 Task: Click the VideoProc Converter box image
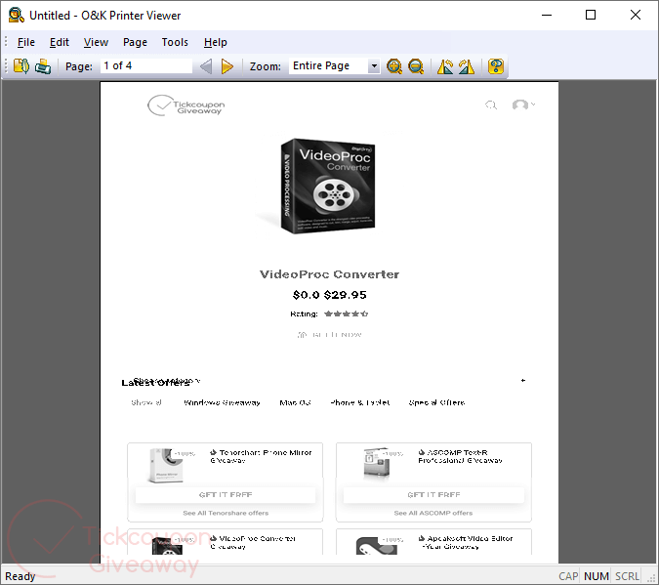click(x=327, y=186)
